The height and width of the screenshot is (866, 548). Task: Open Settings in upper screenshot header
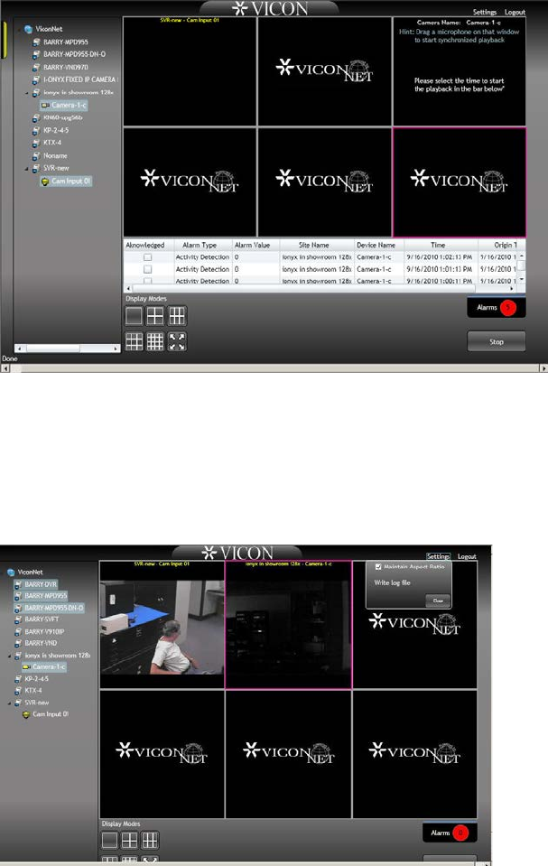(485, 12)
